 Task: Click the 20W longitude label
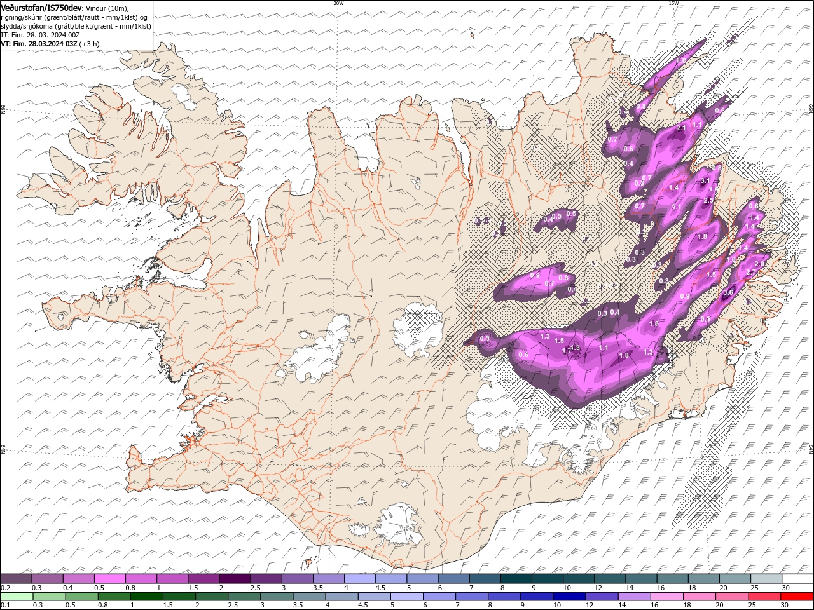[x=338, y=3]
